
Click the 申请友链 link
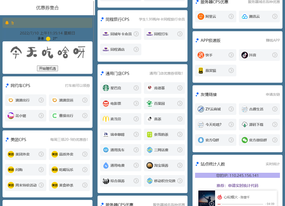(273, 94)
